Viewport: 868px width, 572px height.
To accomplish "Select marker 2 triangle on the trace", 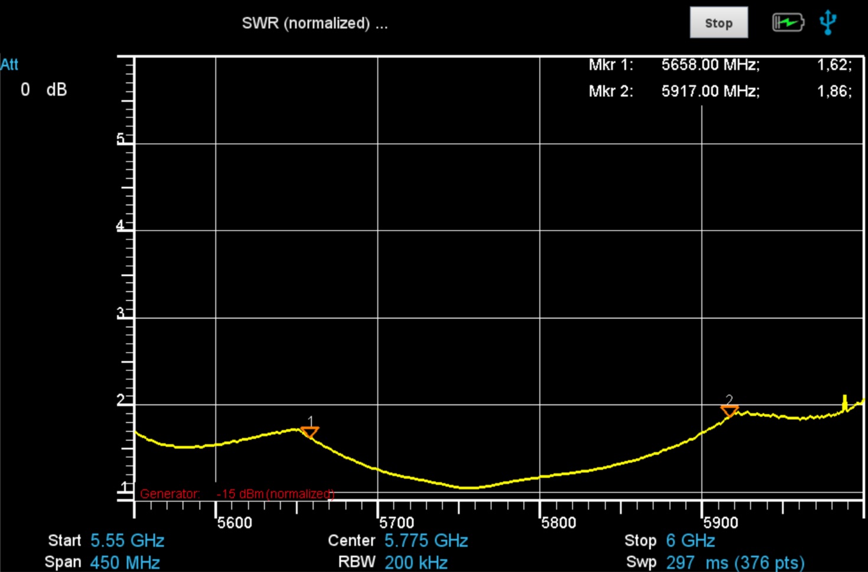I will click(x=729, y=410).
